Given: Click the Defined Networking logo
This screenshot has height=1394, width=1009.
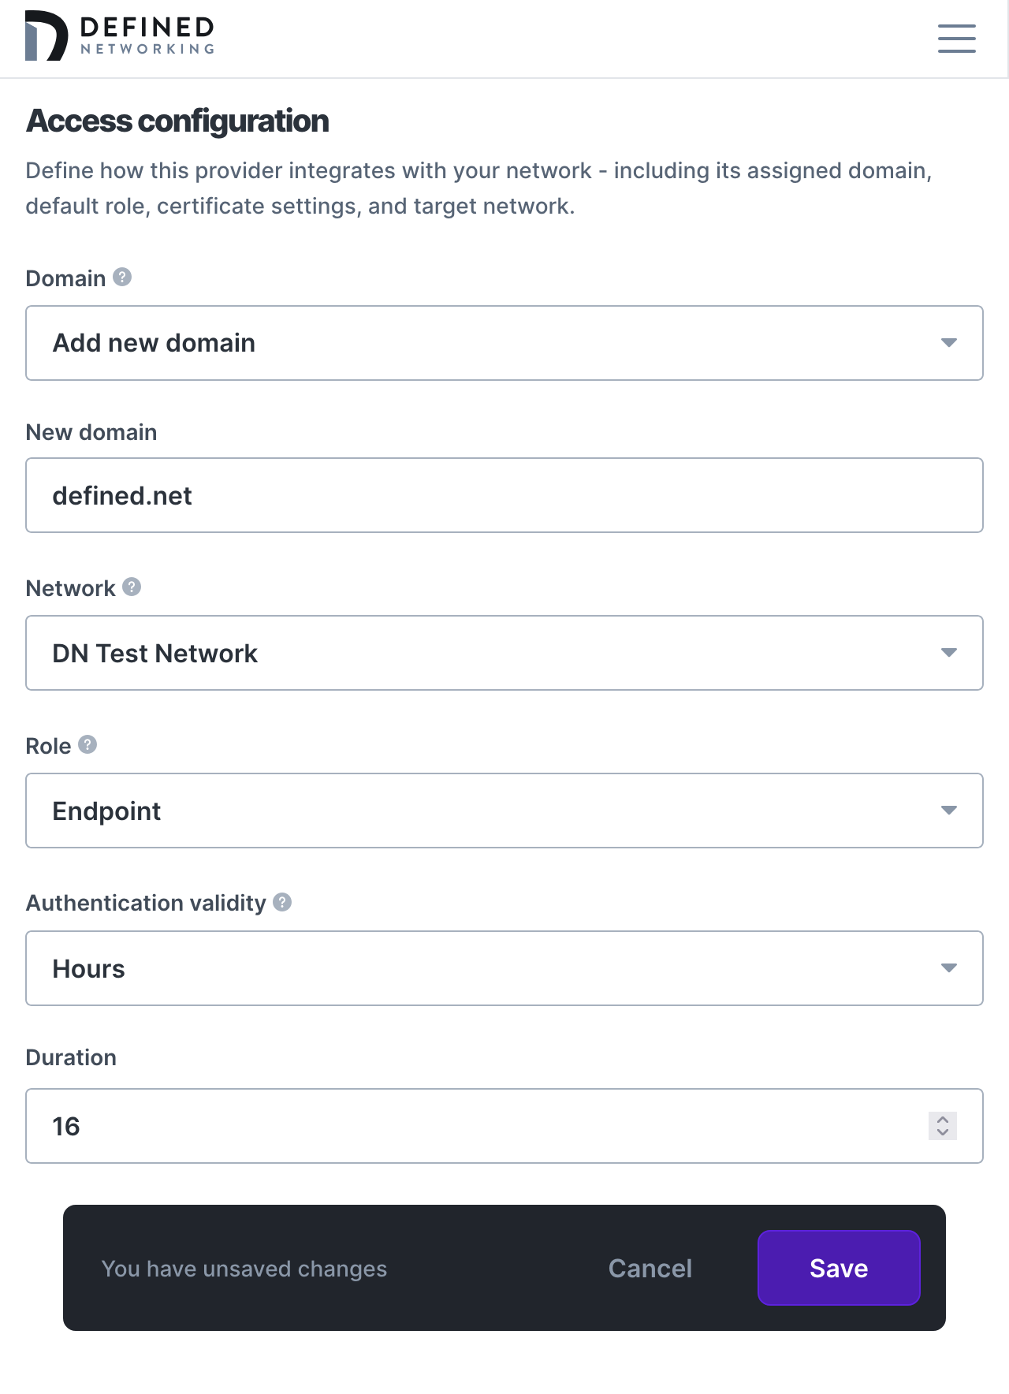Looking at the screenshot, I should click(118, 35).
